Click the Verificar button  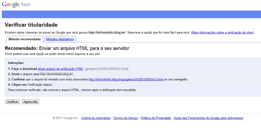pos(13,102)
